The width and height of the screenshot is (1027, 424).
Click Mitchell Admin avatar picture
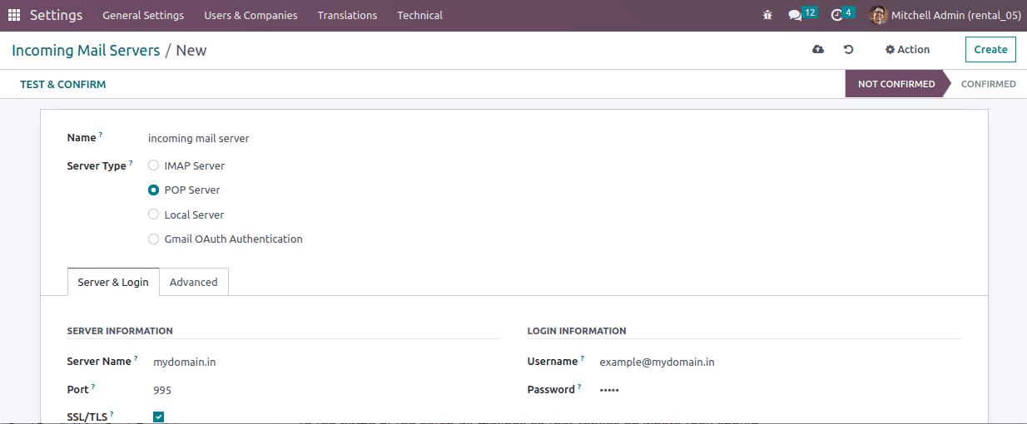tap(878, 15)
